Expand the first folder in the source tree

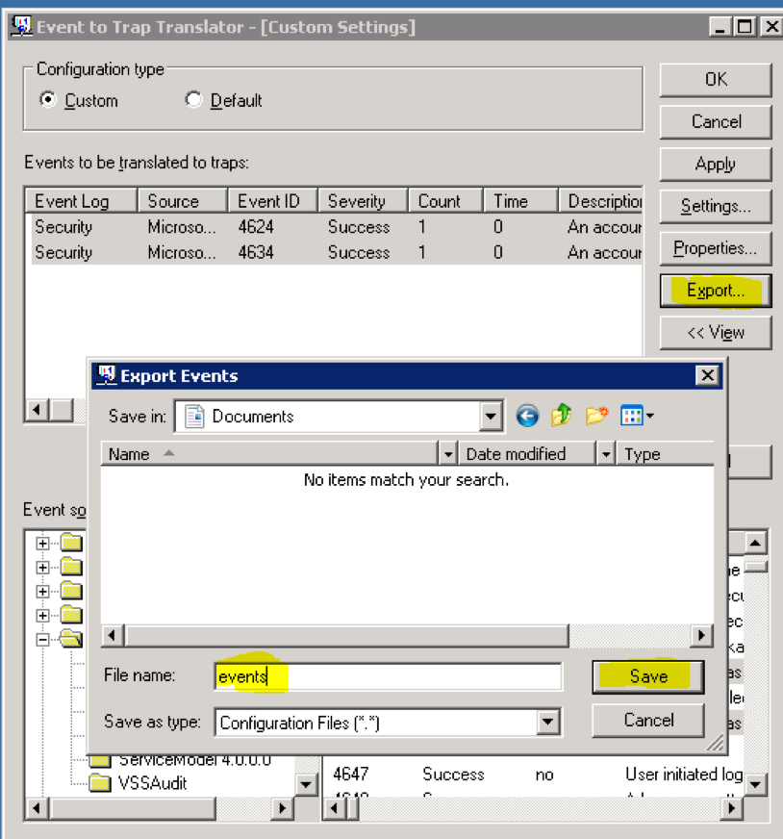[42, 542]
